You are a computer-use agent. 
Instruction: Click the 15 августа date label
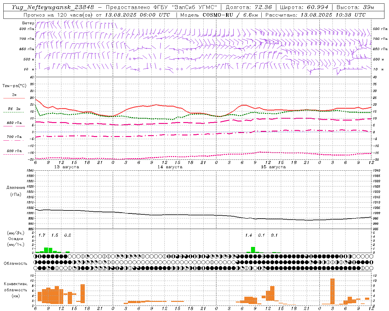[273, 167]
